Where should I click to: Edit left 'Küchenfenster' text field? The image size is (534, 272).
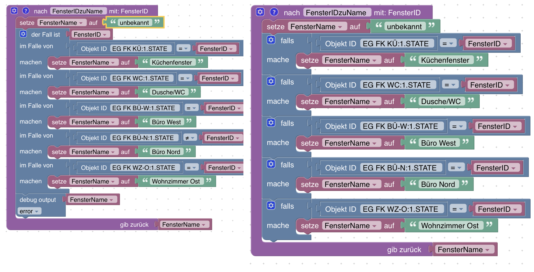[172, 62]
